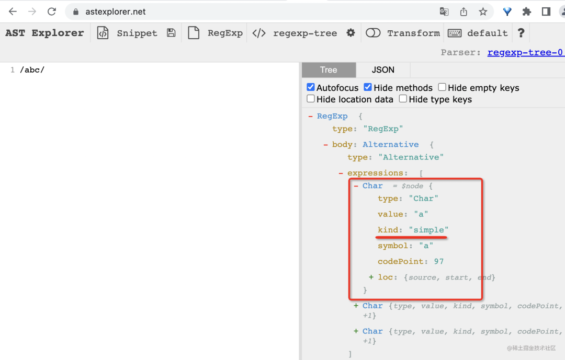Collapse the expressions array

341,173
